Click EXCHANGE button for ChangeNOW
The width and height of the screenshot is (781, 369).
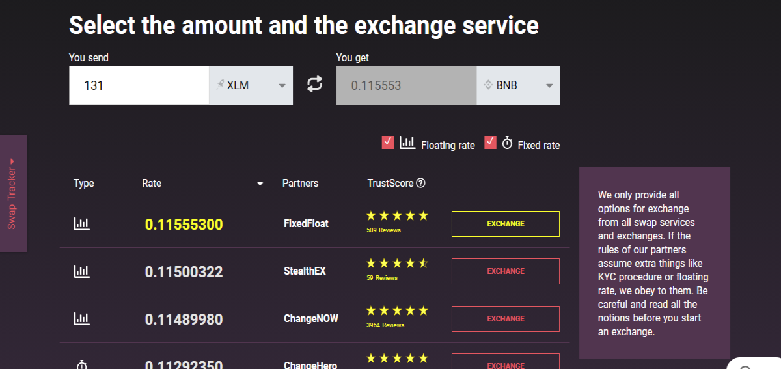(x=506, y=319)
